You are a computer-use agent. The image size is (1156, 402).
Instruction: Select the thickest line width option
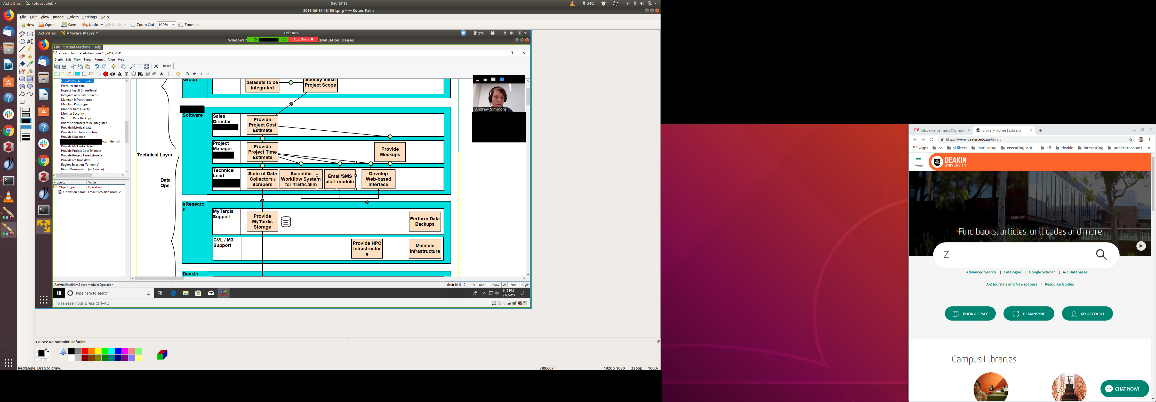(26, 139)
